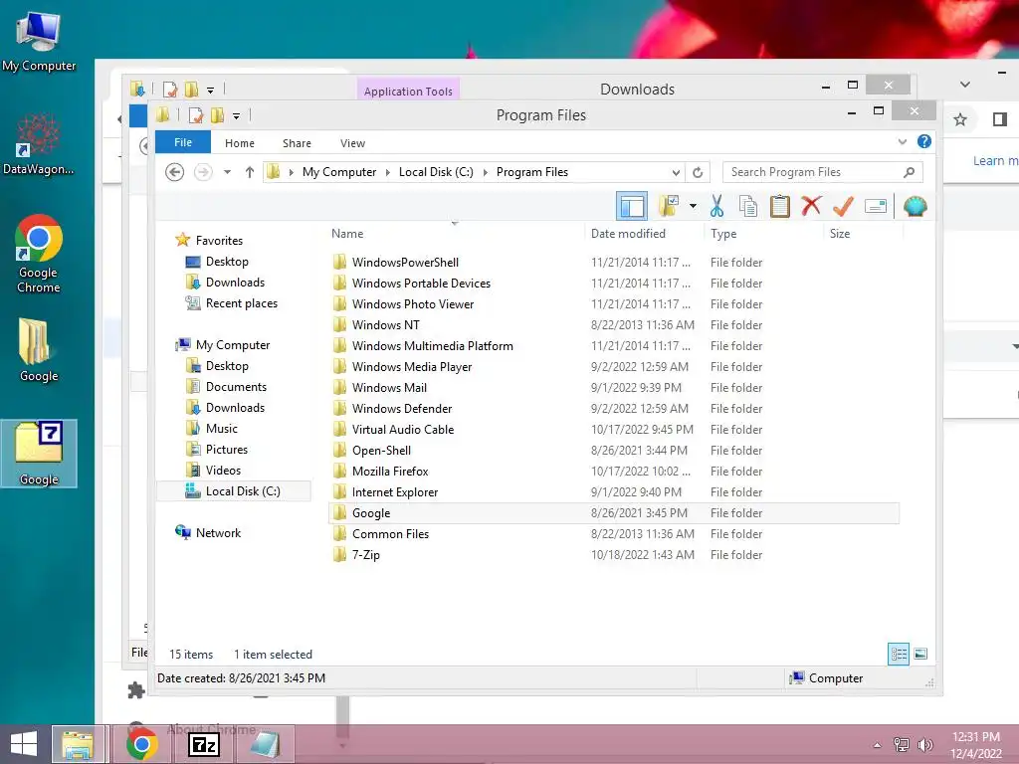Open the dropdown arrow beside folder options icon
This screenshot has height=764, width=1019.
(693, 207)
